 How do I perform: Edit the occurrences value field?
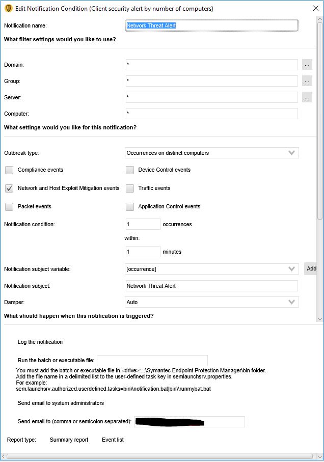pyautogui.click(x=142, y=224)
